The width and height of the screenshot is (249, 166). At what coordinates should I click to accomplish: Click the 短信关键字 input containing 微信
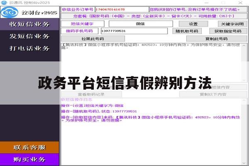point(141,24)
